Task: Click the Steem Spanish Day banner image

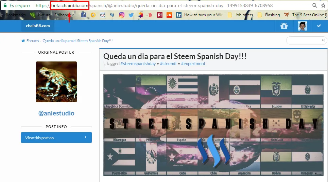Action: pos(213,125)
